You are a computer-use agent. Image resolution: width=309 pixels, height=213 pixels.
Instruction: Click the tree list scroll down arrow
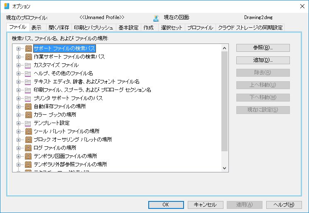coord(224,168)
